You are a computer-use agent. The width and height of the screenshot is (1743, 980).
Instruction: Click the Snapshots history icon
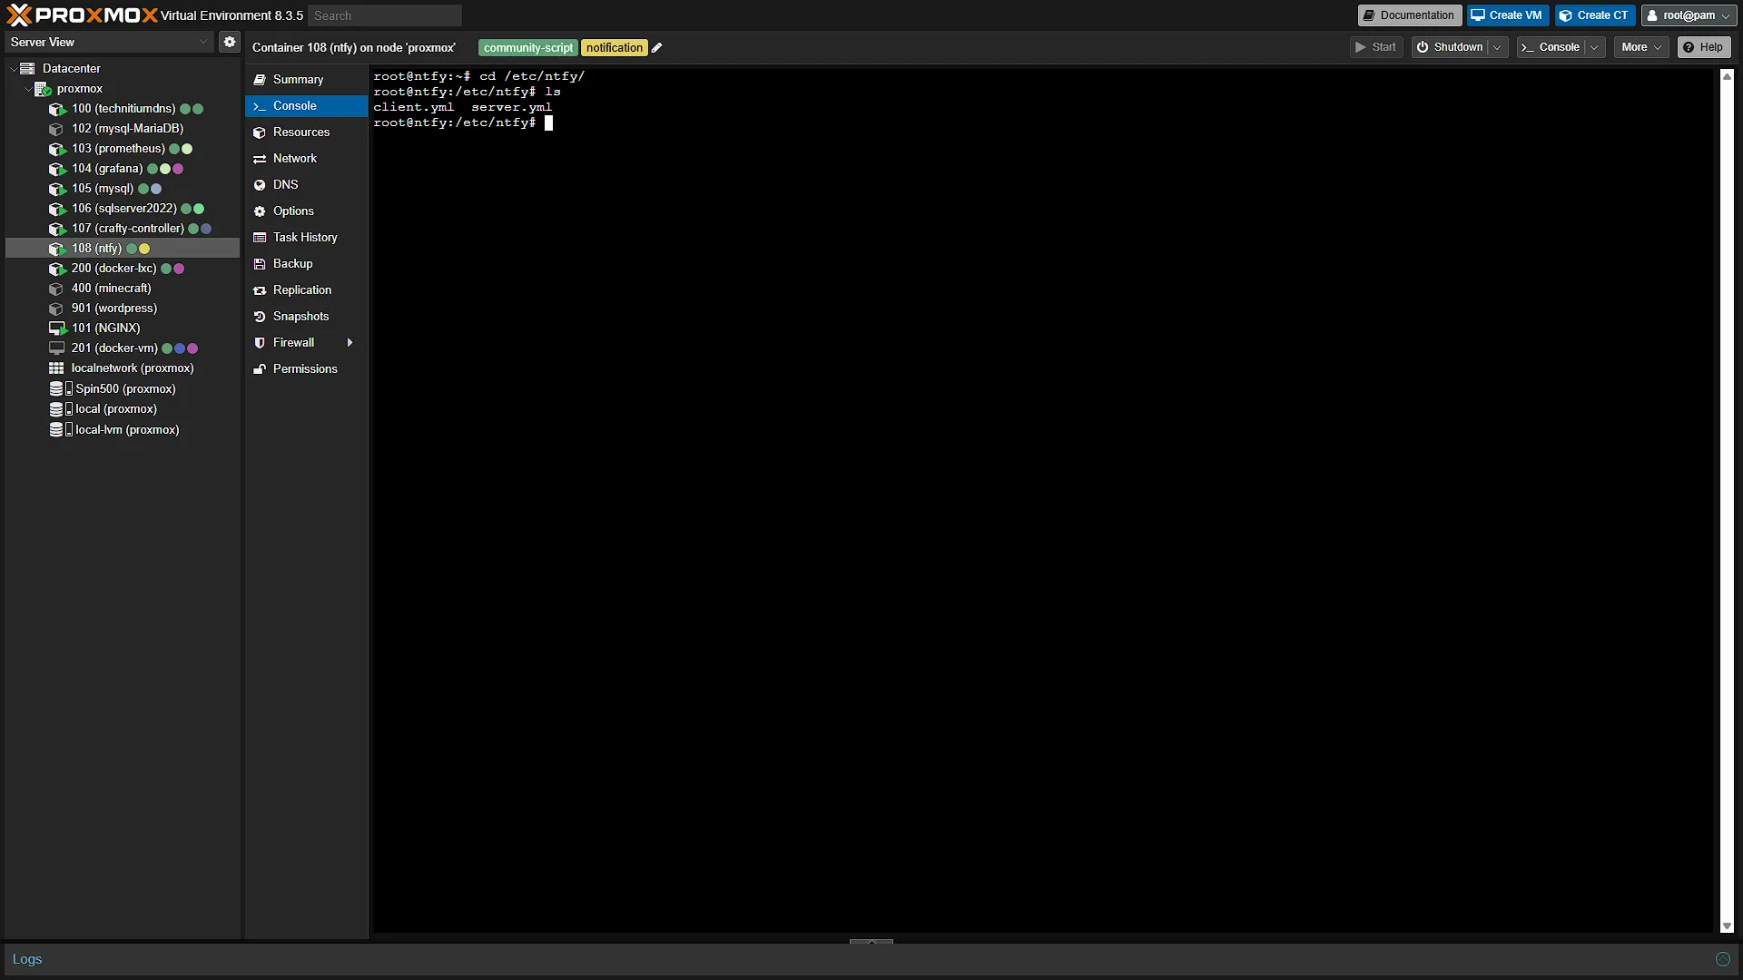pos(260,317)
